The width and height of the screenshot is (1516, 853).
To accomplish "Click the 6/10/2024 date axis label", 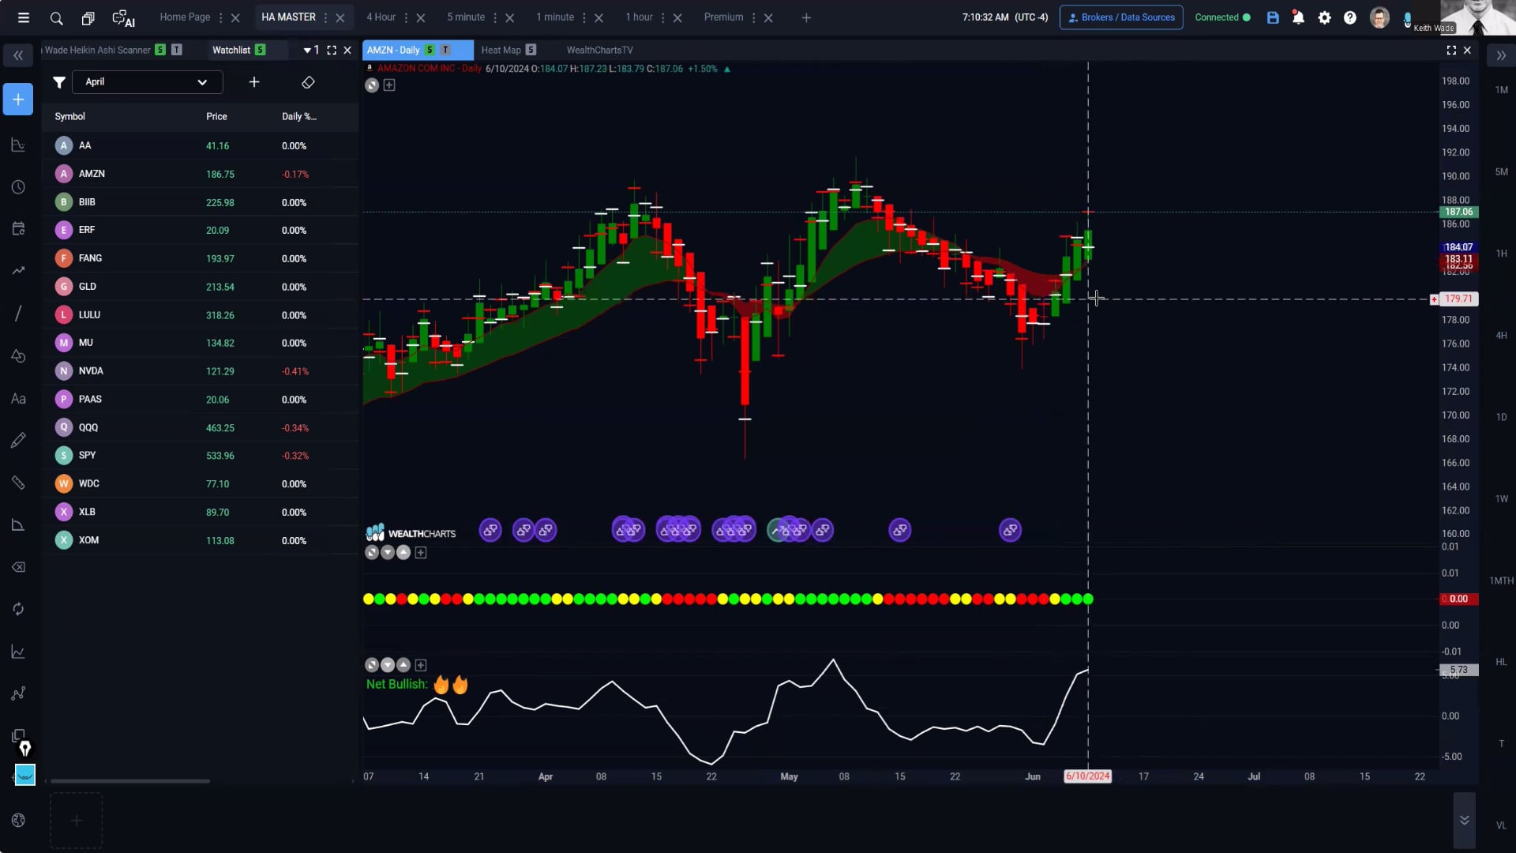I will point(1087,776).
